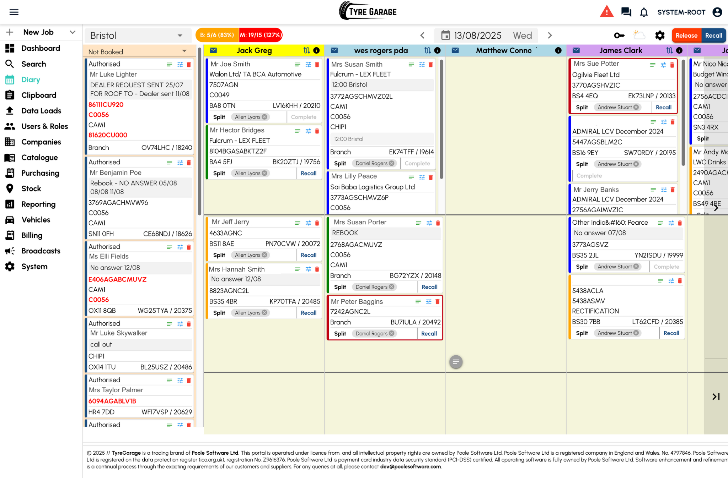728x481 pixels.
Task: Open diary settings gear icon
Action: coord(660,35)
